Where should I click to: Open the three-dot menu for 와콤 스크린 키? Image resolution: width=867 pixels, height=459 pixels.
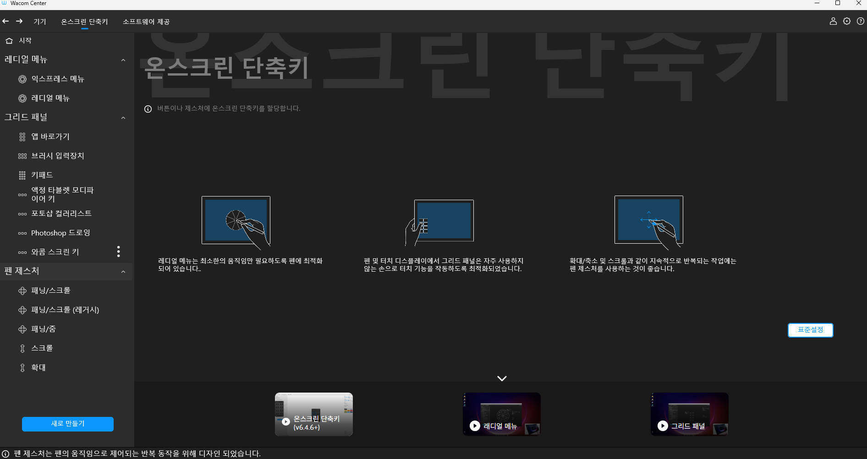click(x=119, y=251)
